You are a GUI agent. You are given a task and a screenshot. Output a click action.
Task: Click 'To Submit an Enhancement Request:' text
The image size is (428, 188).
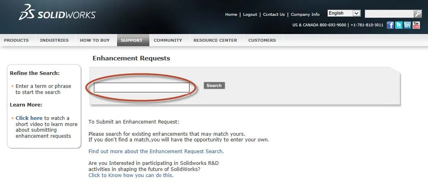pos(134,122)
